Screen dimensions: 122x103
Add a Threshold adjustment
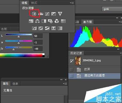click(x=47, y=28)
